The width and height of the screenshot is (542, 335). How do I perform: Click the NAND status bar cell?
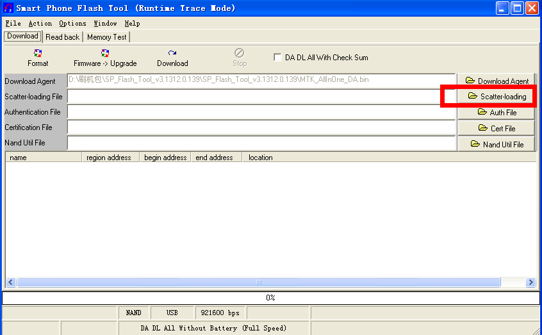[x=134, y=313]
